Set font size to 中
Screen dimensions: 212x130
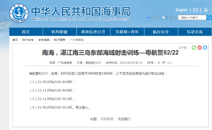tap(164, 63)
